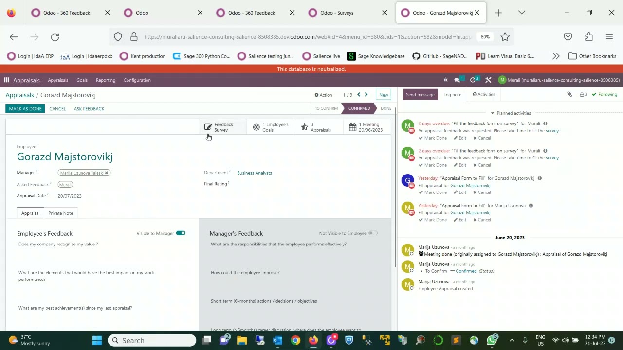Open the developer tools wrench icon

tap(488, 80)
